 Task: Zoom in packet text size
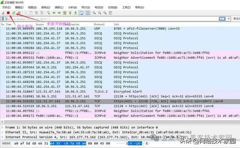(x=94, y=13)
